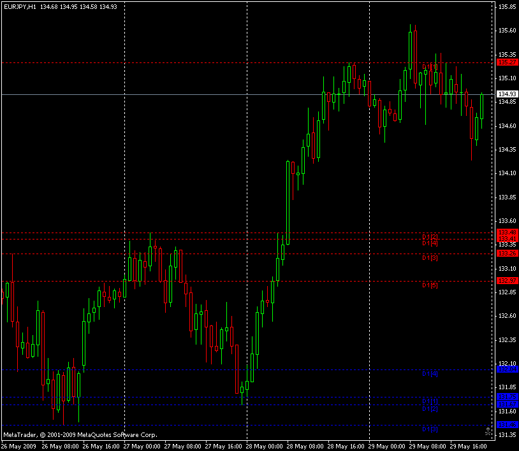
Task: Select the 27 May 08:00 time label
Action: click(183, 447)
